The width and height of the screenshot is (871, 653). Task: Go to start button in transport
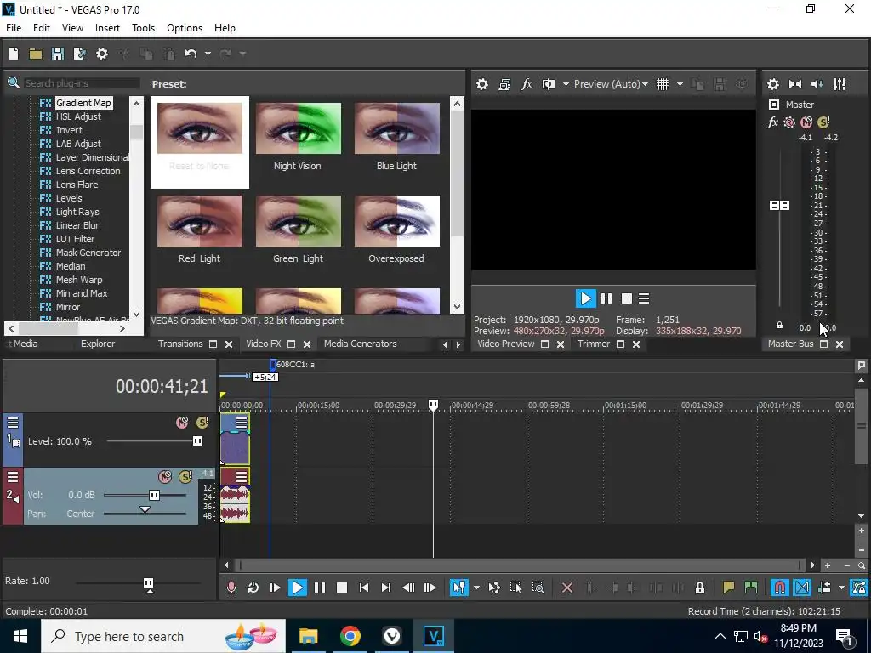364,588
